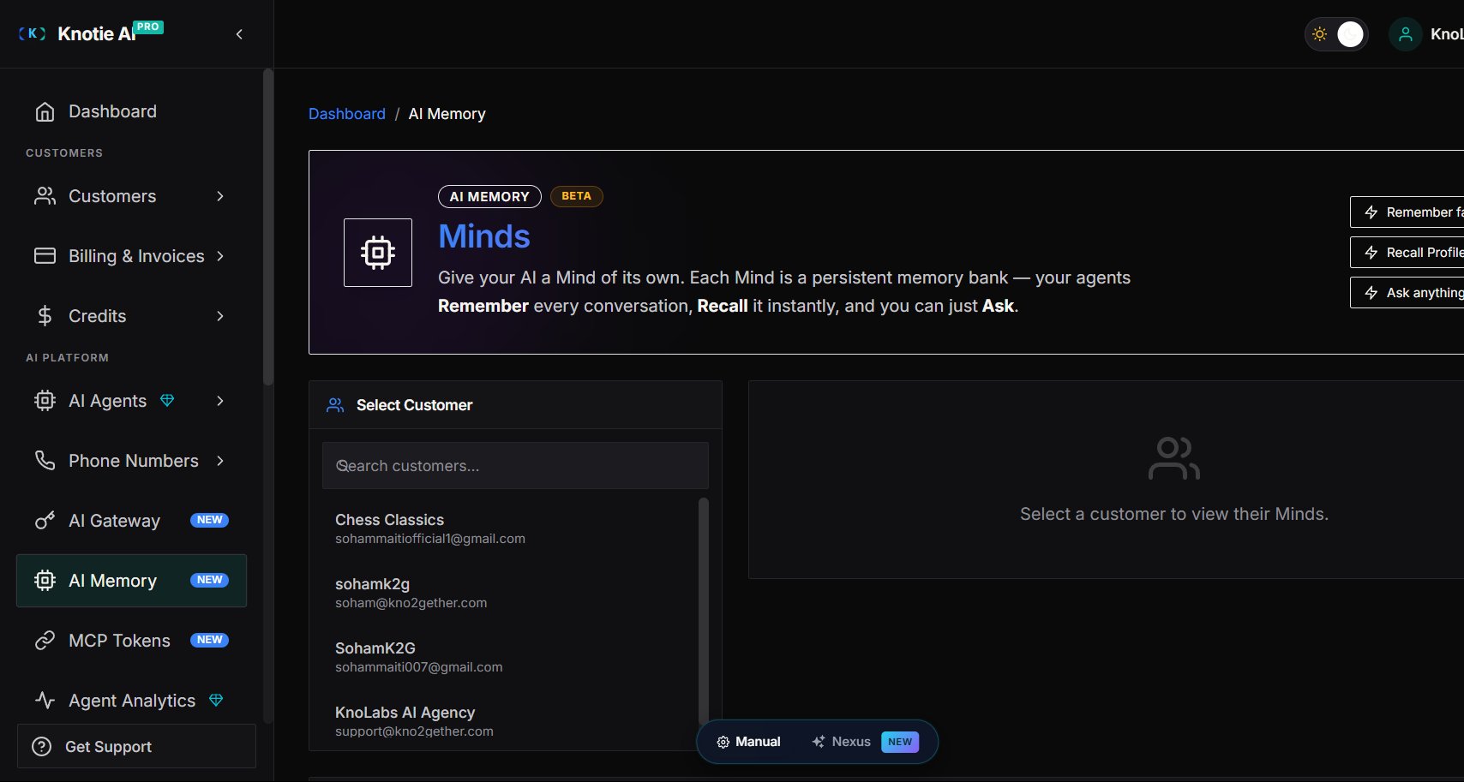
Task: Click the PRO badge next to Knotie AI
Action: point(148,27)
